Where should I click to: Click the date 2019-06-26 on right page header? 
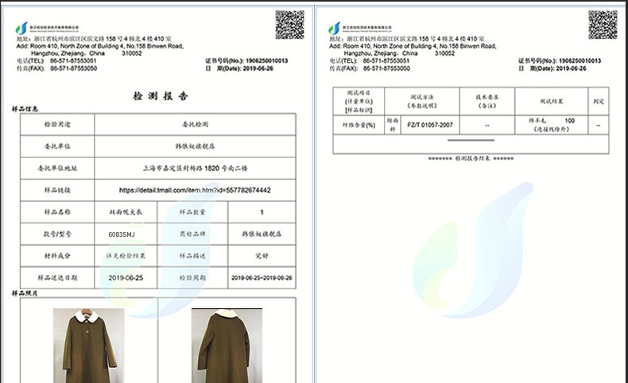click(569, 68)
